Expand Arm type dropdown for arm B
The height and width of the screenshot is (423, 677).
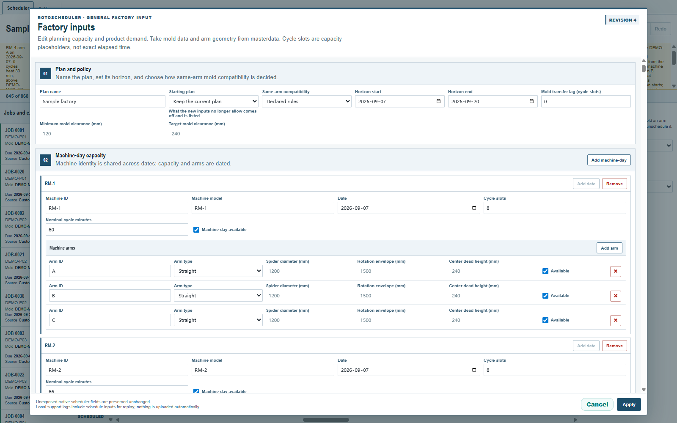(x=218, y=296)
